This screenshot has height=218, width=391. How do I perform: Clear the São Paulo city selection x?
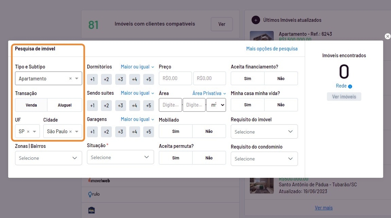(71, 131)
